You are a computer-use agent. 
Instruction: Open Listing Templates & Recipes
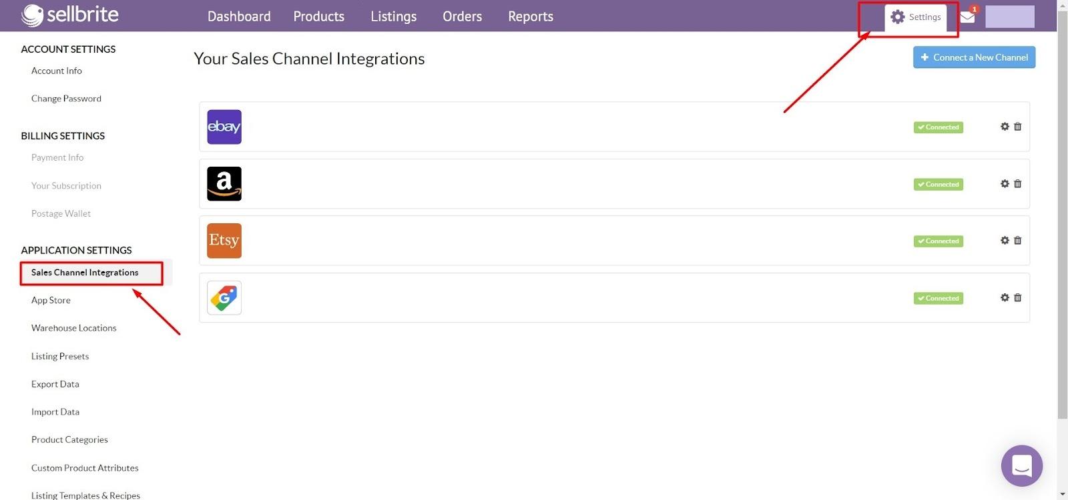point(85,495)
